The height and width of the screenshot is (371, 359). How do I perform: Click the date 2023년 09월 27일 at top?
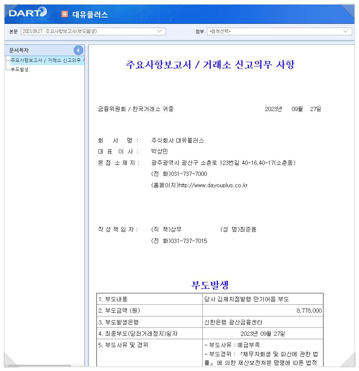(x=293, y=109)
